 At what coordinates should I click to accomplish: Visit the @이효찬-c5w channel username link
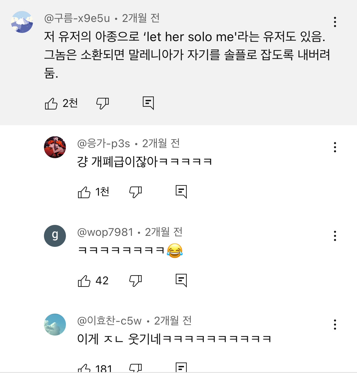[x=110, y=321]
